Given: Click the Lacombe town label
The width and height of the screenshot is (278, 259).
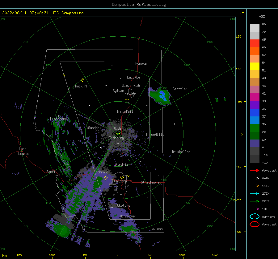Looking at the screenshot, I should click(x=133, y=77).
